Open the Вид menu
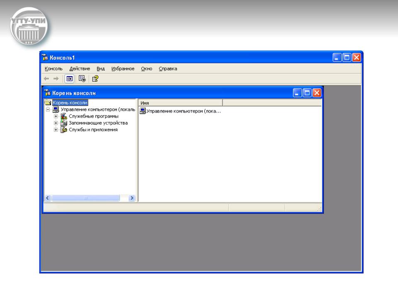Image resolution: width=398 pixels, height=298 pixels. click(x=100, y=69)
